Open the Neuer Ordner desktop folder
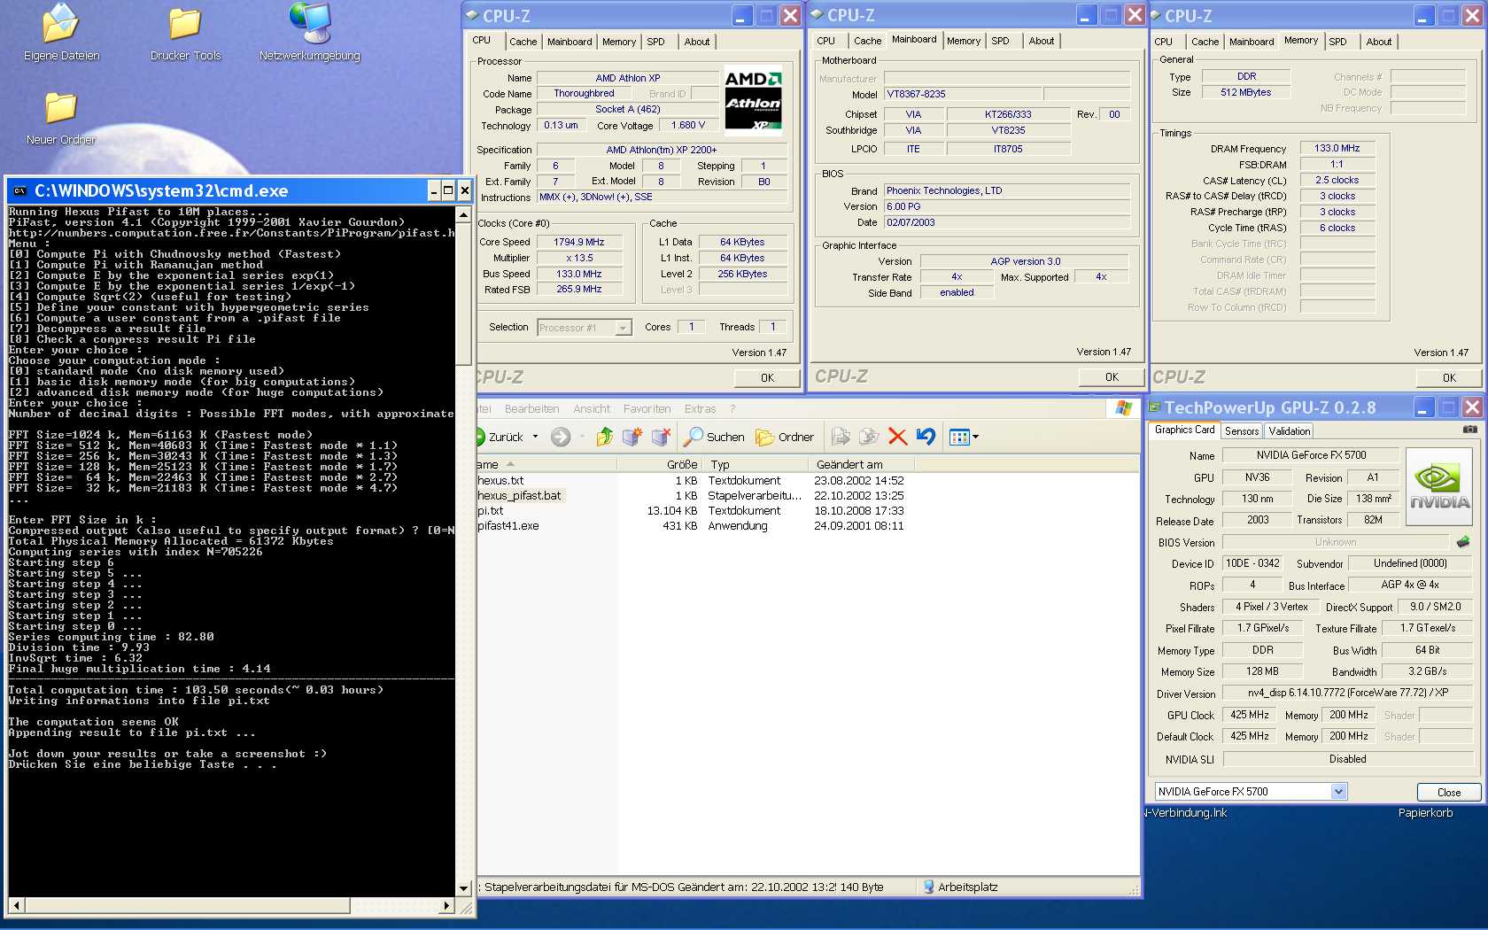This screenshot has width=1488, height=930. point(60,108)
